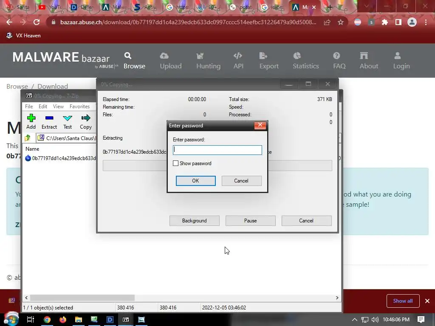Share this page icon in address bar
The width and height of the screenshot is (435, 326).
(x=327, y=22)
